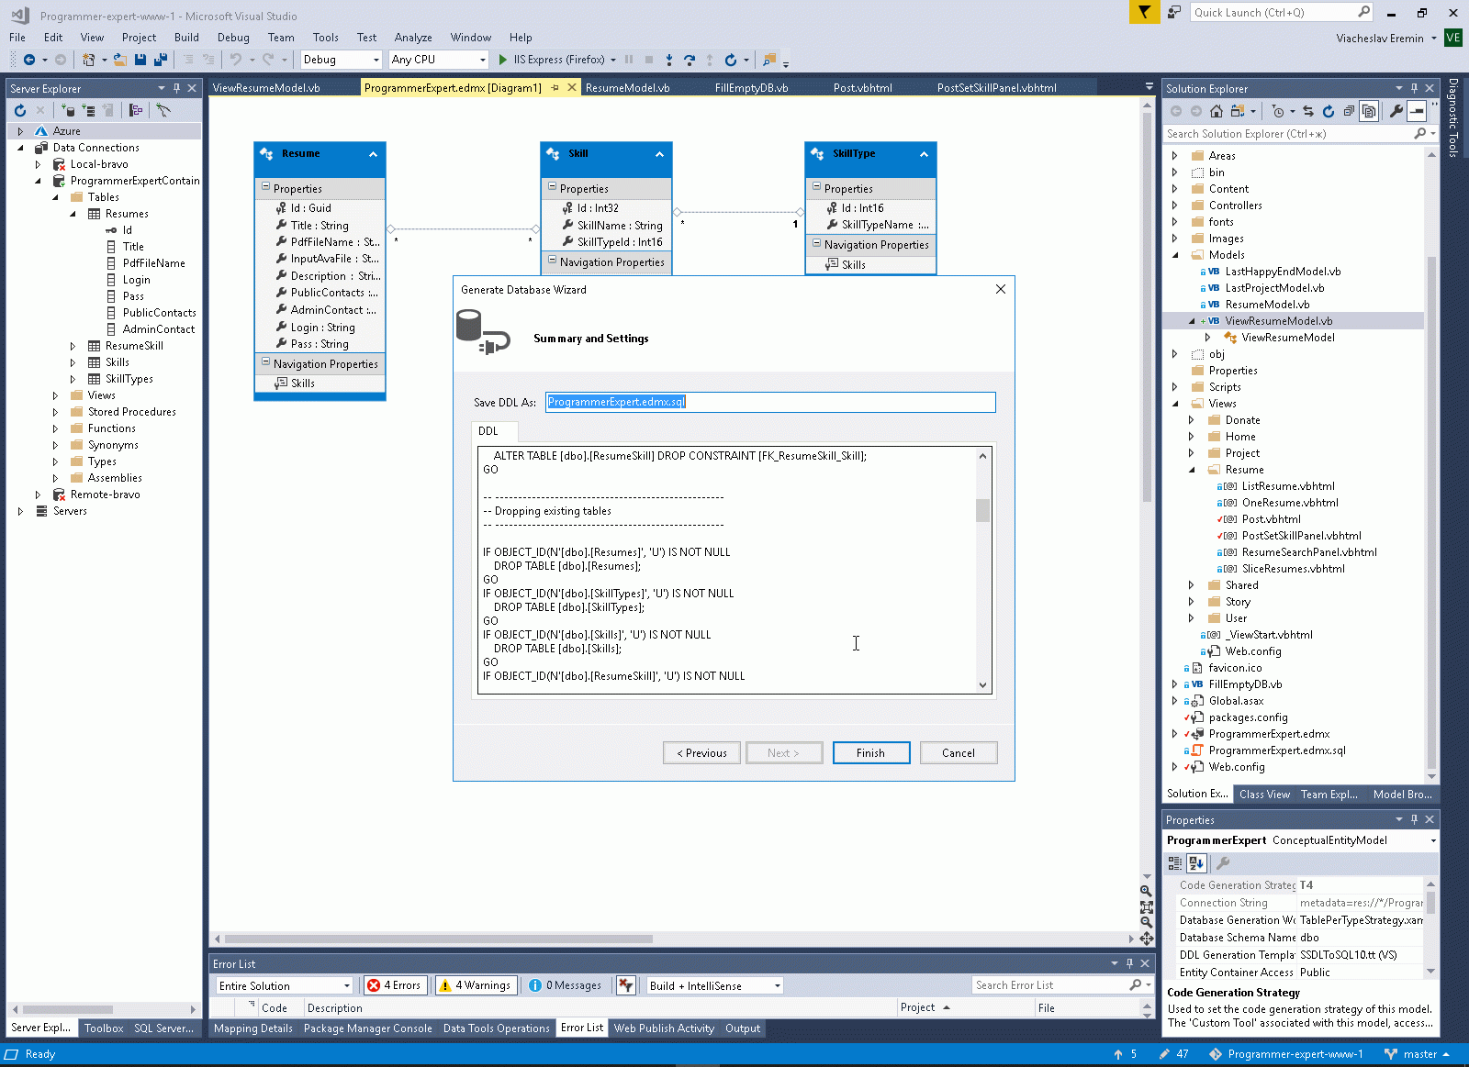Zoom the diagram to fit
The image size is (1469, 1067).
(1147, 906)
